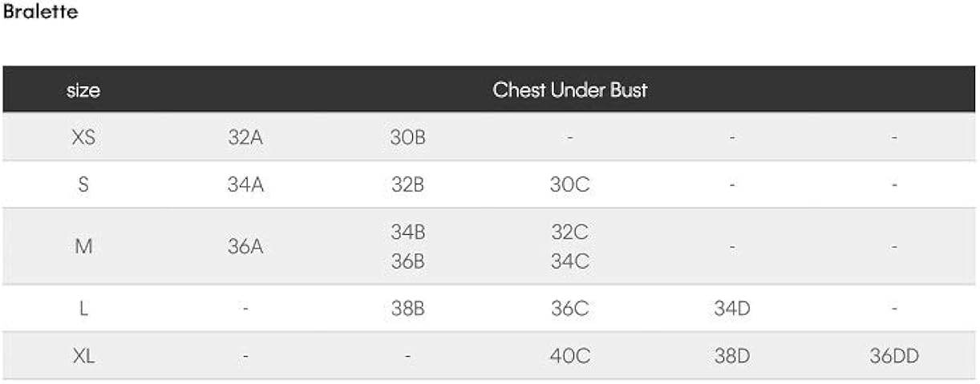Select the 30B cell
980x384 pixels.
[x=407, y=137]
